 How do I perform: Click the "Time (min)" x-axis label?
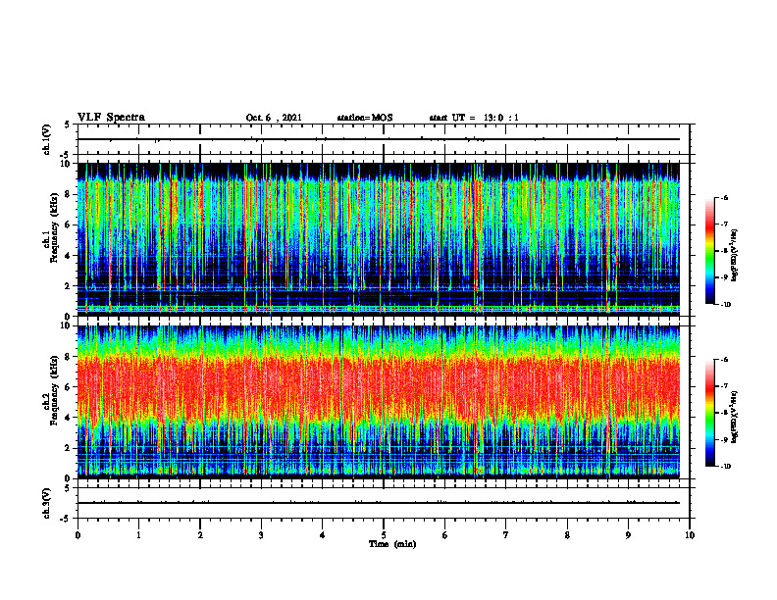(x=392, y=544)
